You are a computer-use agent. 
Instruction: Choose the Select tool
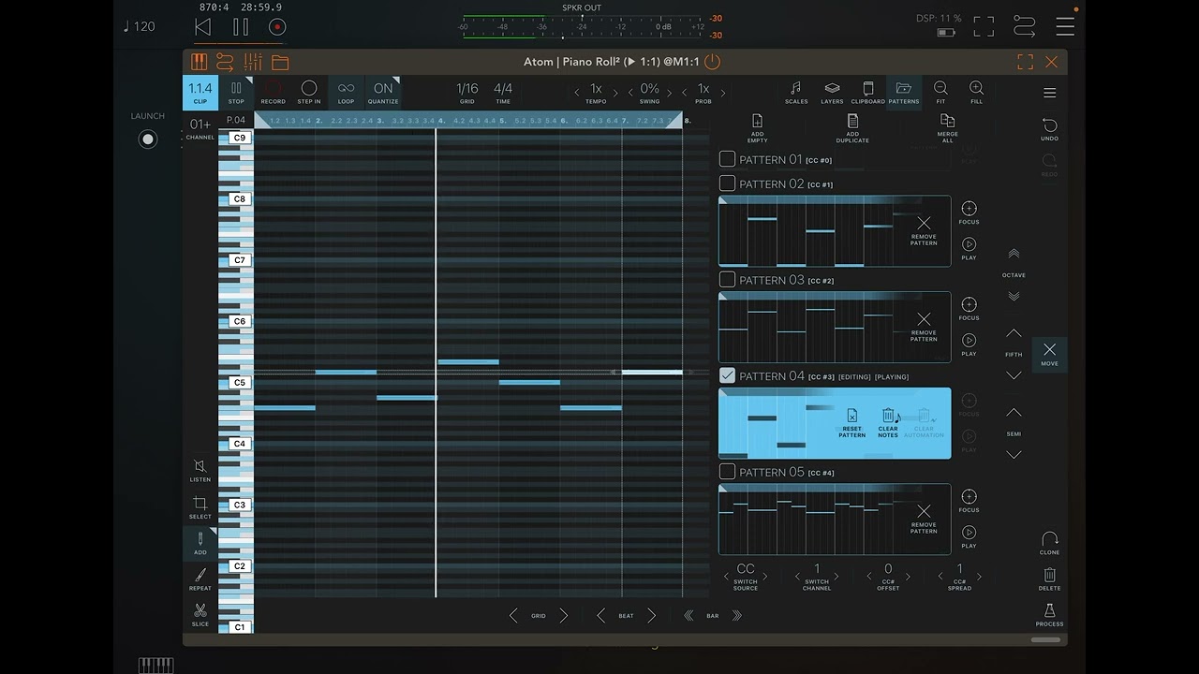point(200,506)
